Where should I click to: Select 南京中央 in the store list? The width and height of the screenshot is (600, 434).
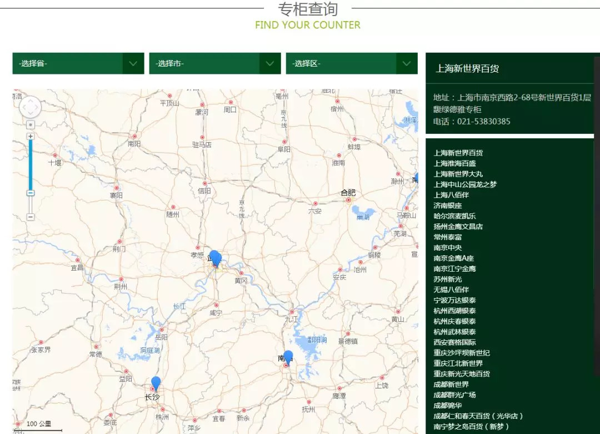447,248
